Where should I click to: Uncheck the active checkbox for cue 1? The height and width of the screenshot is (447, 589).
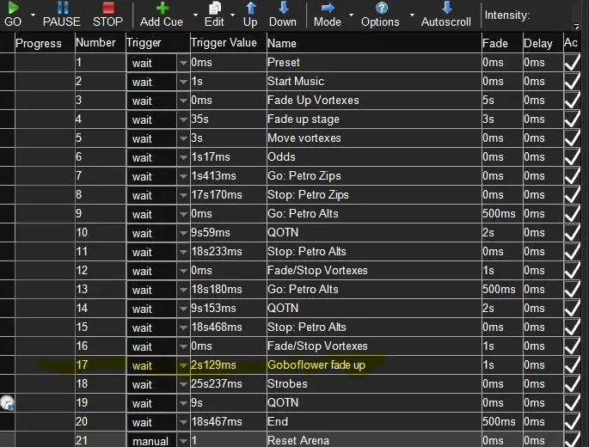pyautogui.click(x=572, y=63)
